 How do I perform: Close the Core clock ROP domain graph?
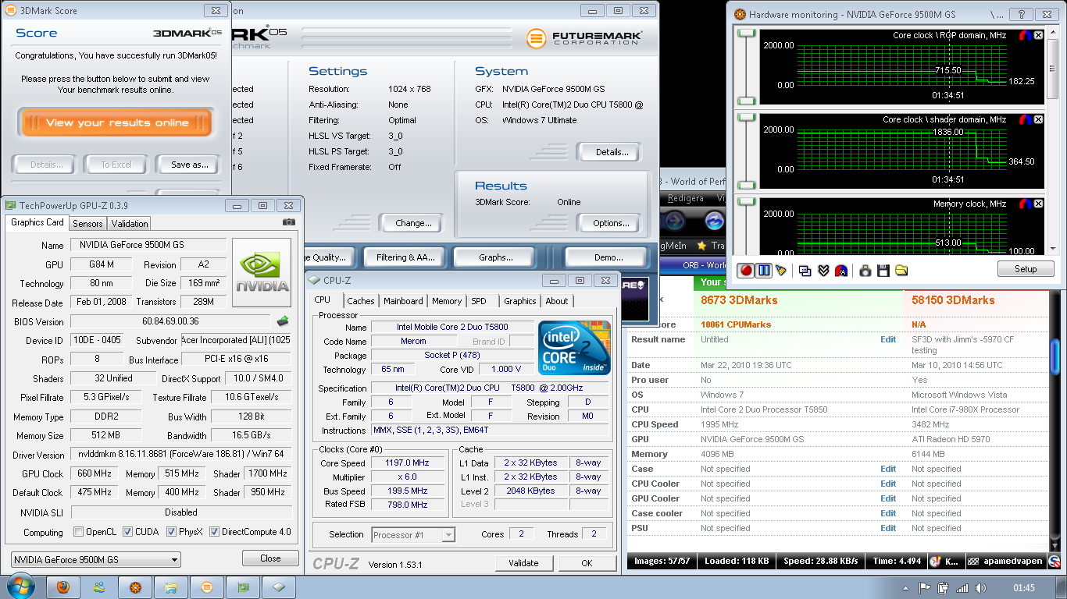click(x=1038, y=35)
